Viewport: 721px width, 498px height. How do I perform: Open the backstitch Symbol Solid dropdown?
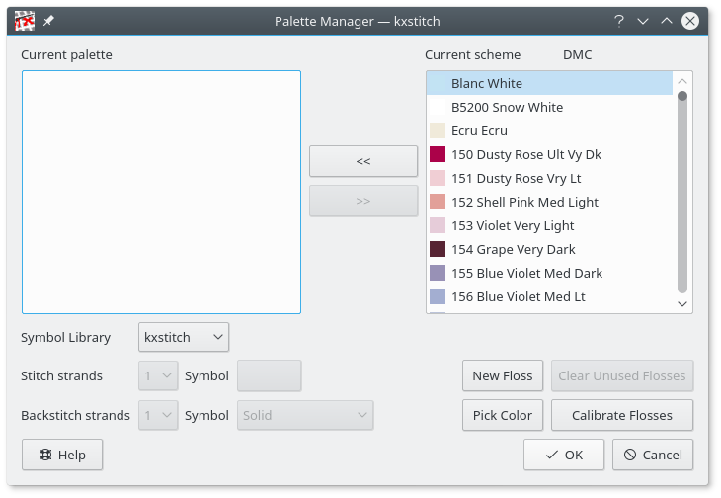pos(305,415)
